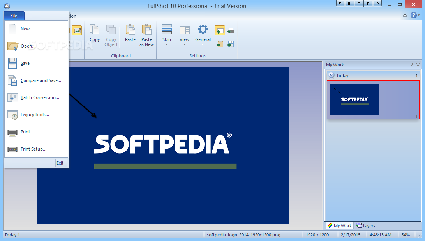Click the grayed Copy Object icon
425x241 pixels.
(111, 30)
